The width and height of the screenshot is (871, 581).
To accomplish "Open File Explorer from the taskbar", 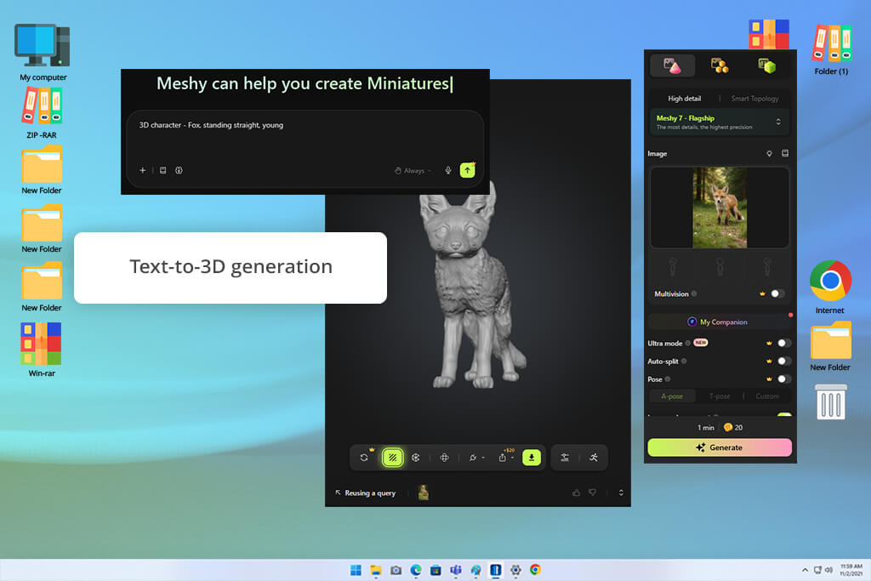I will (x=376, y=570).
